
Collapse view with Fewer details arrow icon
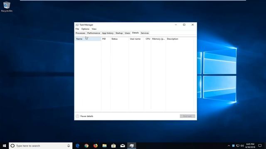(x=78, y=116)
